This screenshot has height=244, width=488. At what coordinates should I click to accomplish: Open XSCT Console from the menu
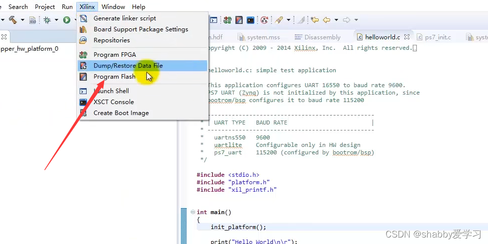[x=142, y=102]
